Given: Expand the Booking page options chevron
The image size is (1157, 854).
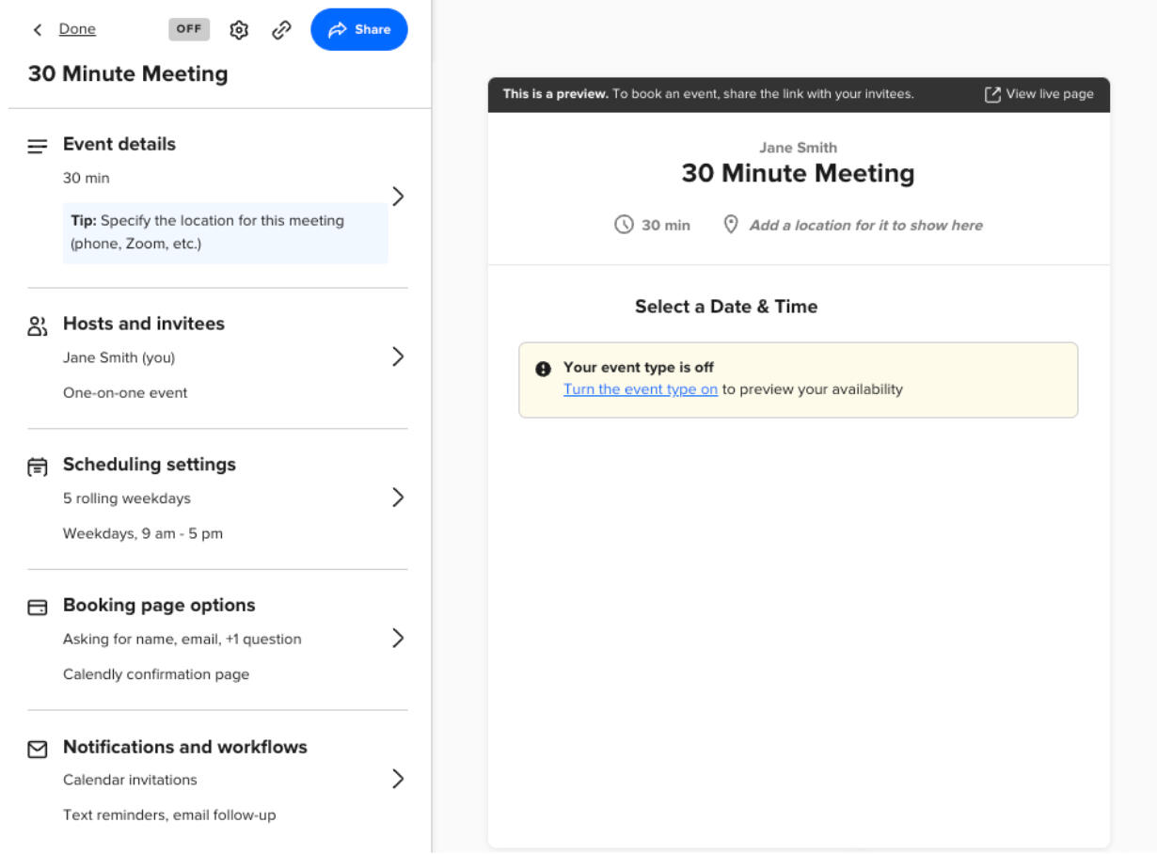Looking at the screenshot, I should [x=398, y=639].
